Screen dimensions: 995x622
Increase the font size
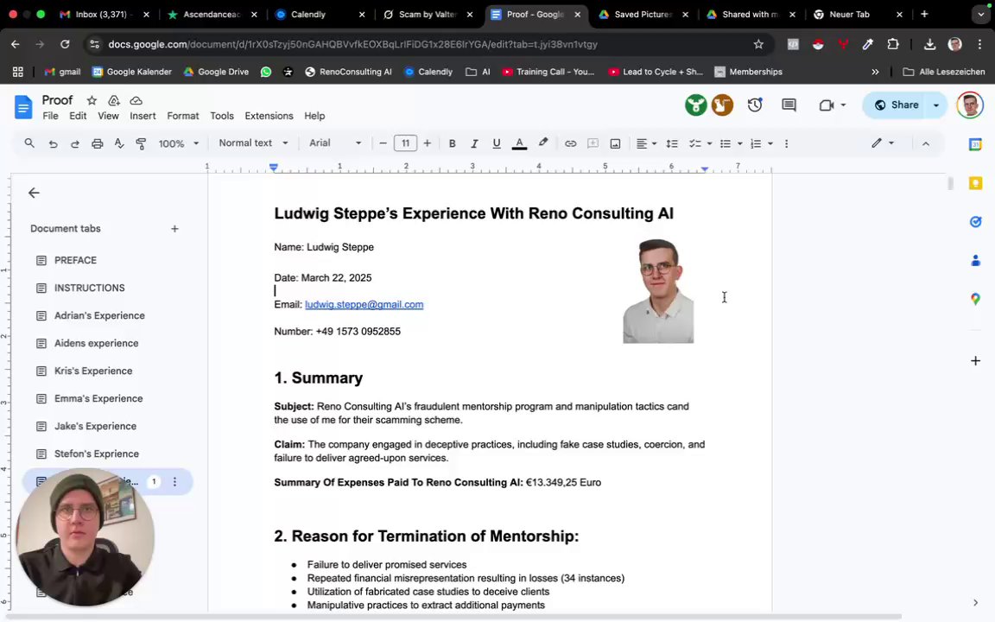[427, 143]
